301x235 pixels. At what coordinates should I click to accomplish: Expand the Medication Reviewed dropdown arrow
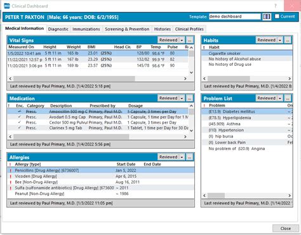(182, 98)
